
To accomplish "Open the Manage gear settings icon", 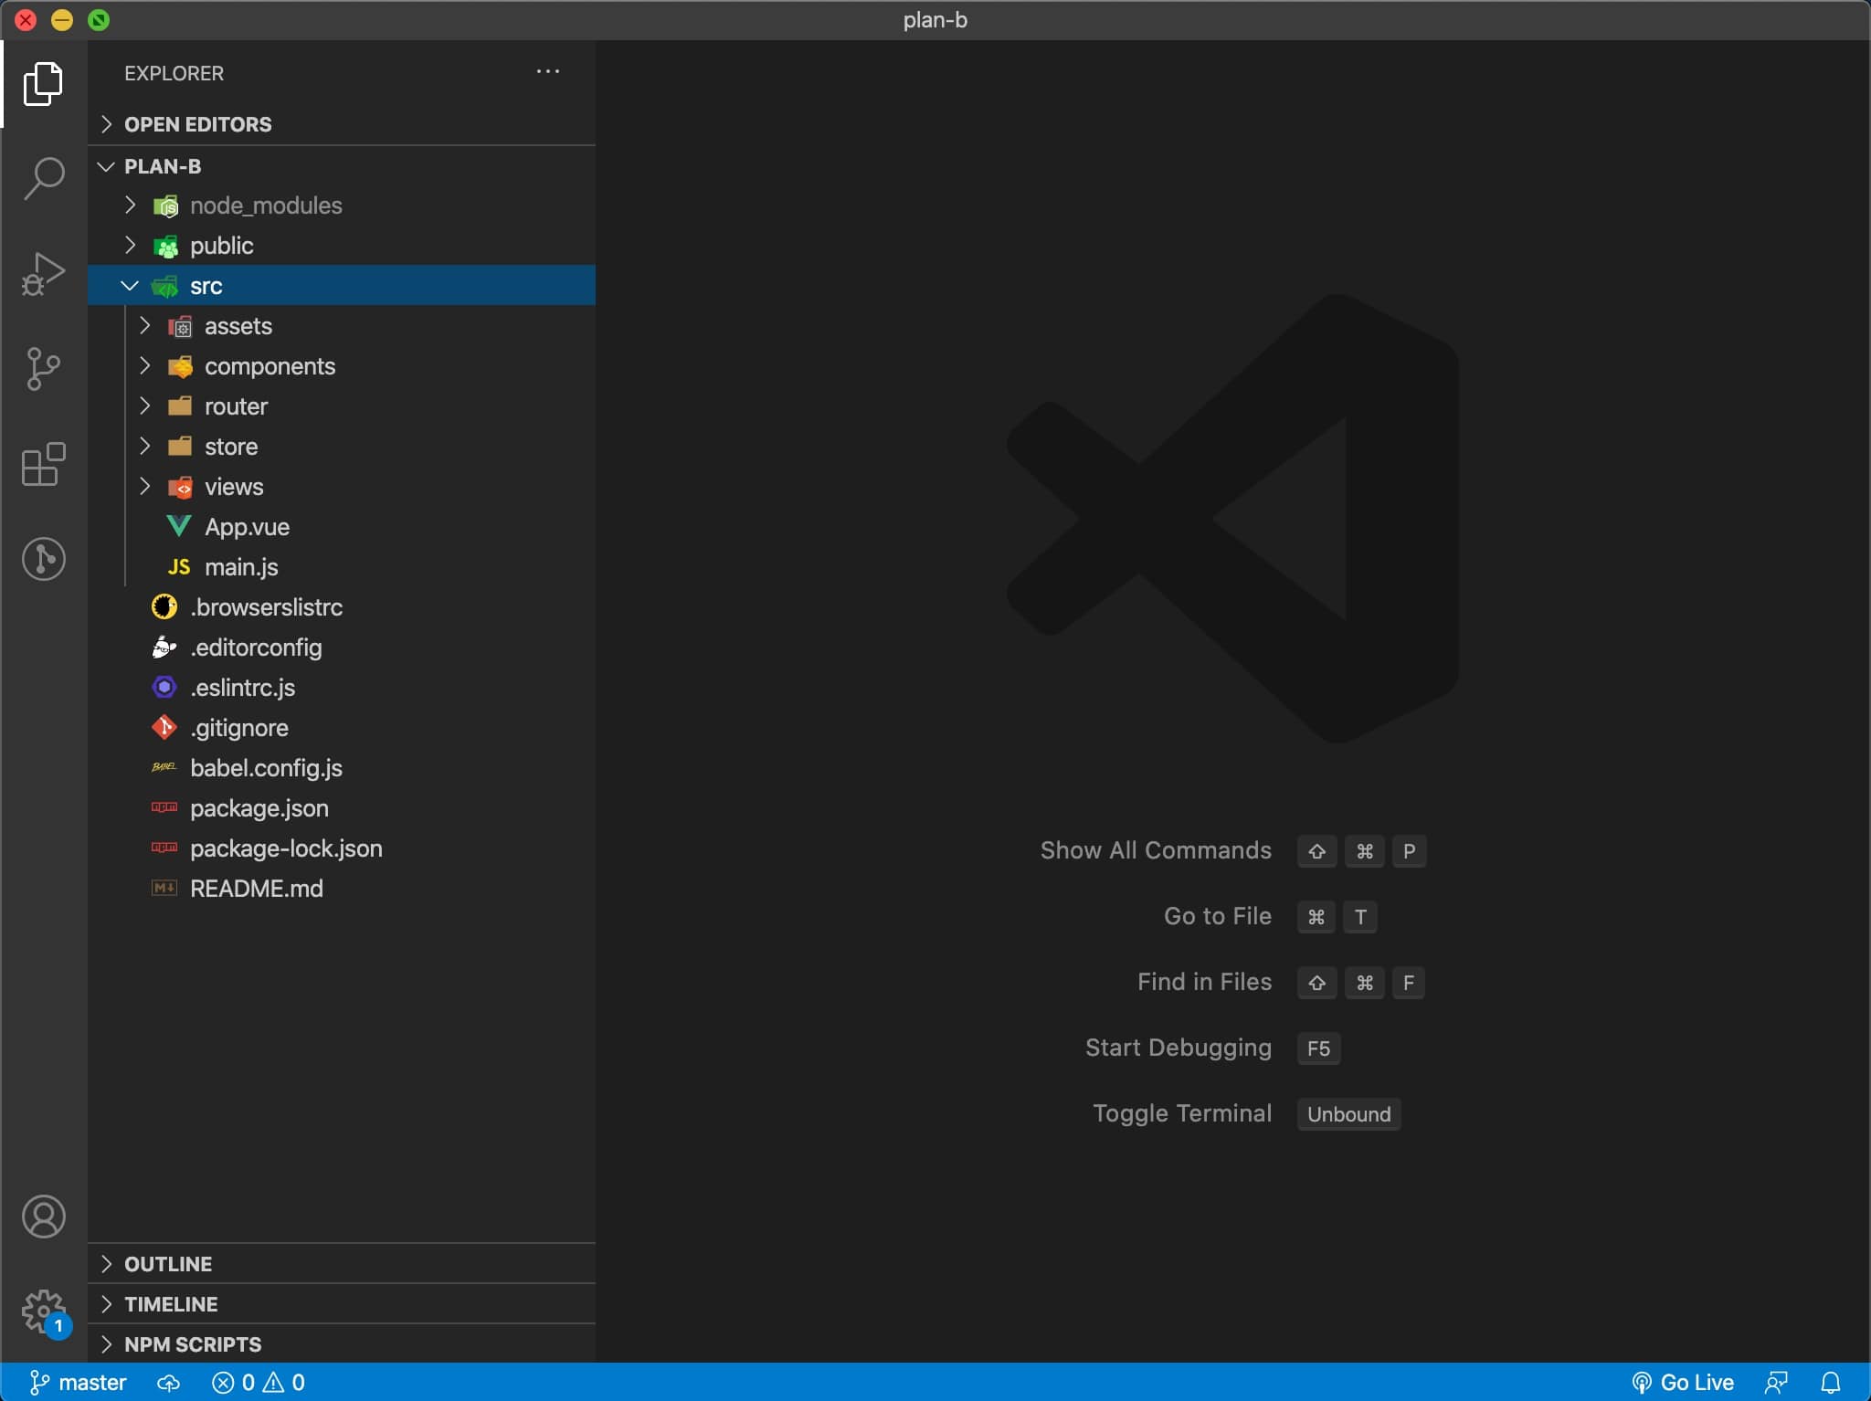I will point(44,1311).
